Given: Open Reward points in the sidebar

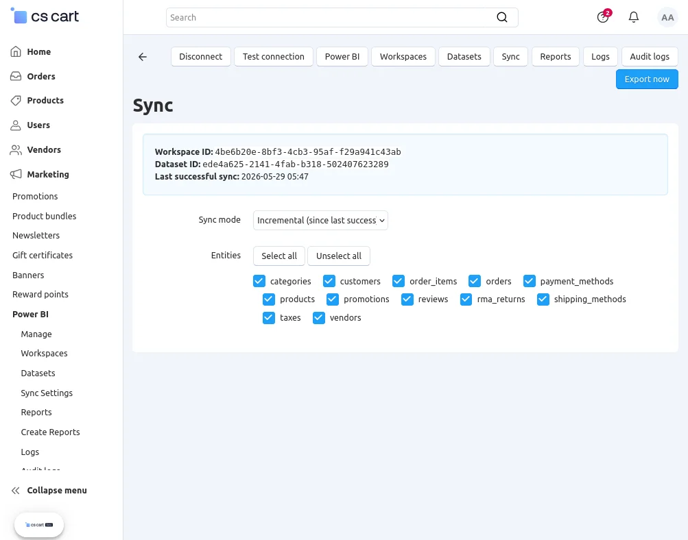Looking at the screenshot, I should point(40,295).
